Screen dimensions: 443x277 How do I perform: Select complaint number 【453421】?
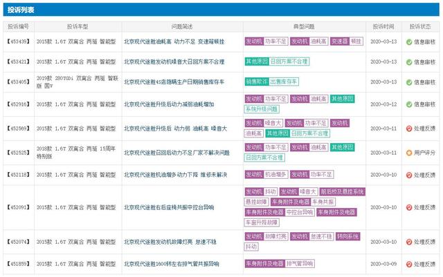pos(19,61)
